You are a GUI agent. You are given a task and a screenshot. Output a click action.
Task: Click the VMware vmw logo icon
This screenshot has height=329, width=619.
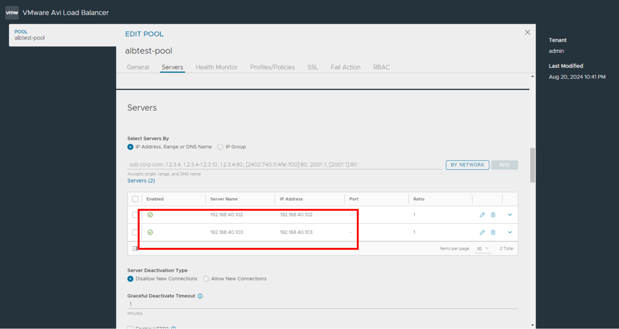12,12
